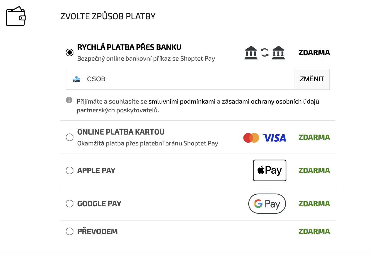Click the Google Pay badge
371x255 pixels.
267,204
